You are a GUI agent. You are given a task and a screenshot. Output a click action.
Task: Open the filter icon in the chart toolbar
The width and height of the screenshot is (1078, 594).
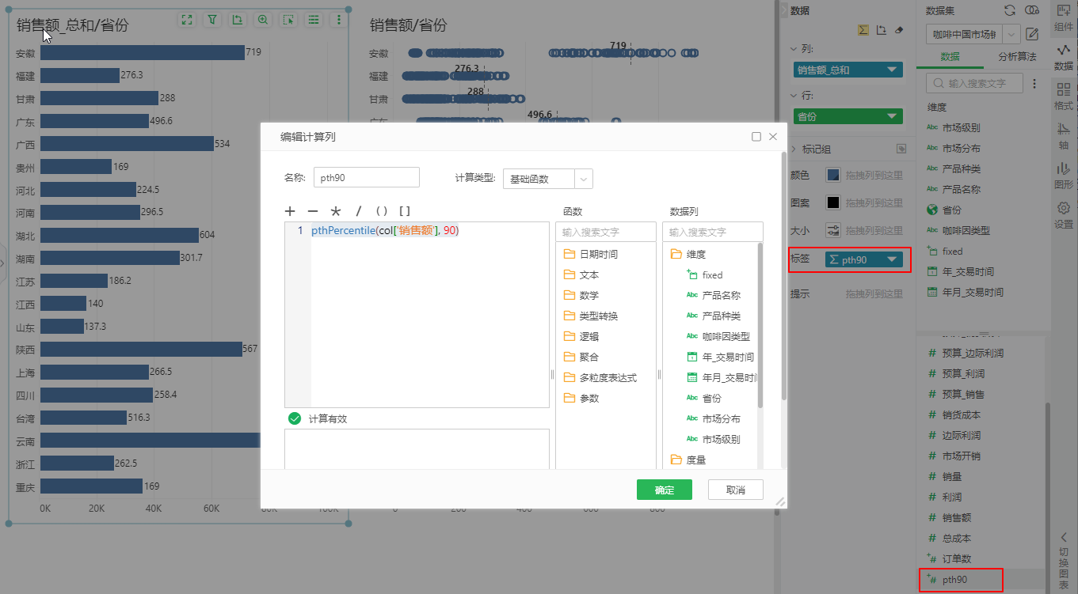212,19
